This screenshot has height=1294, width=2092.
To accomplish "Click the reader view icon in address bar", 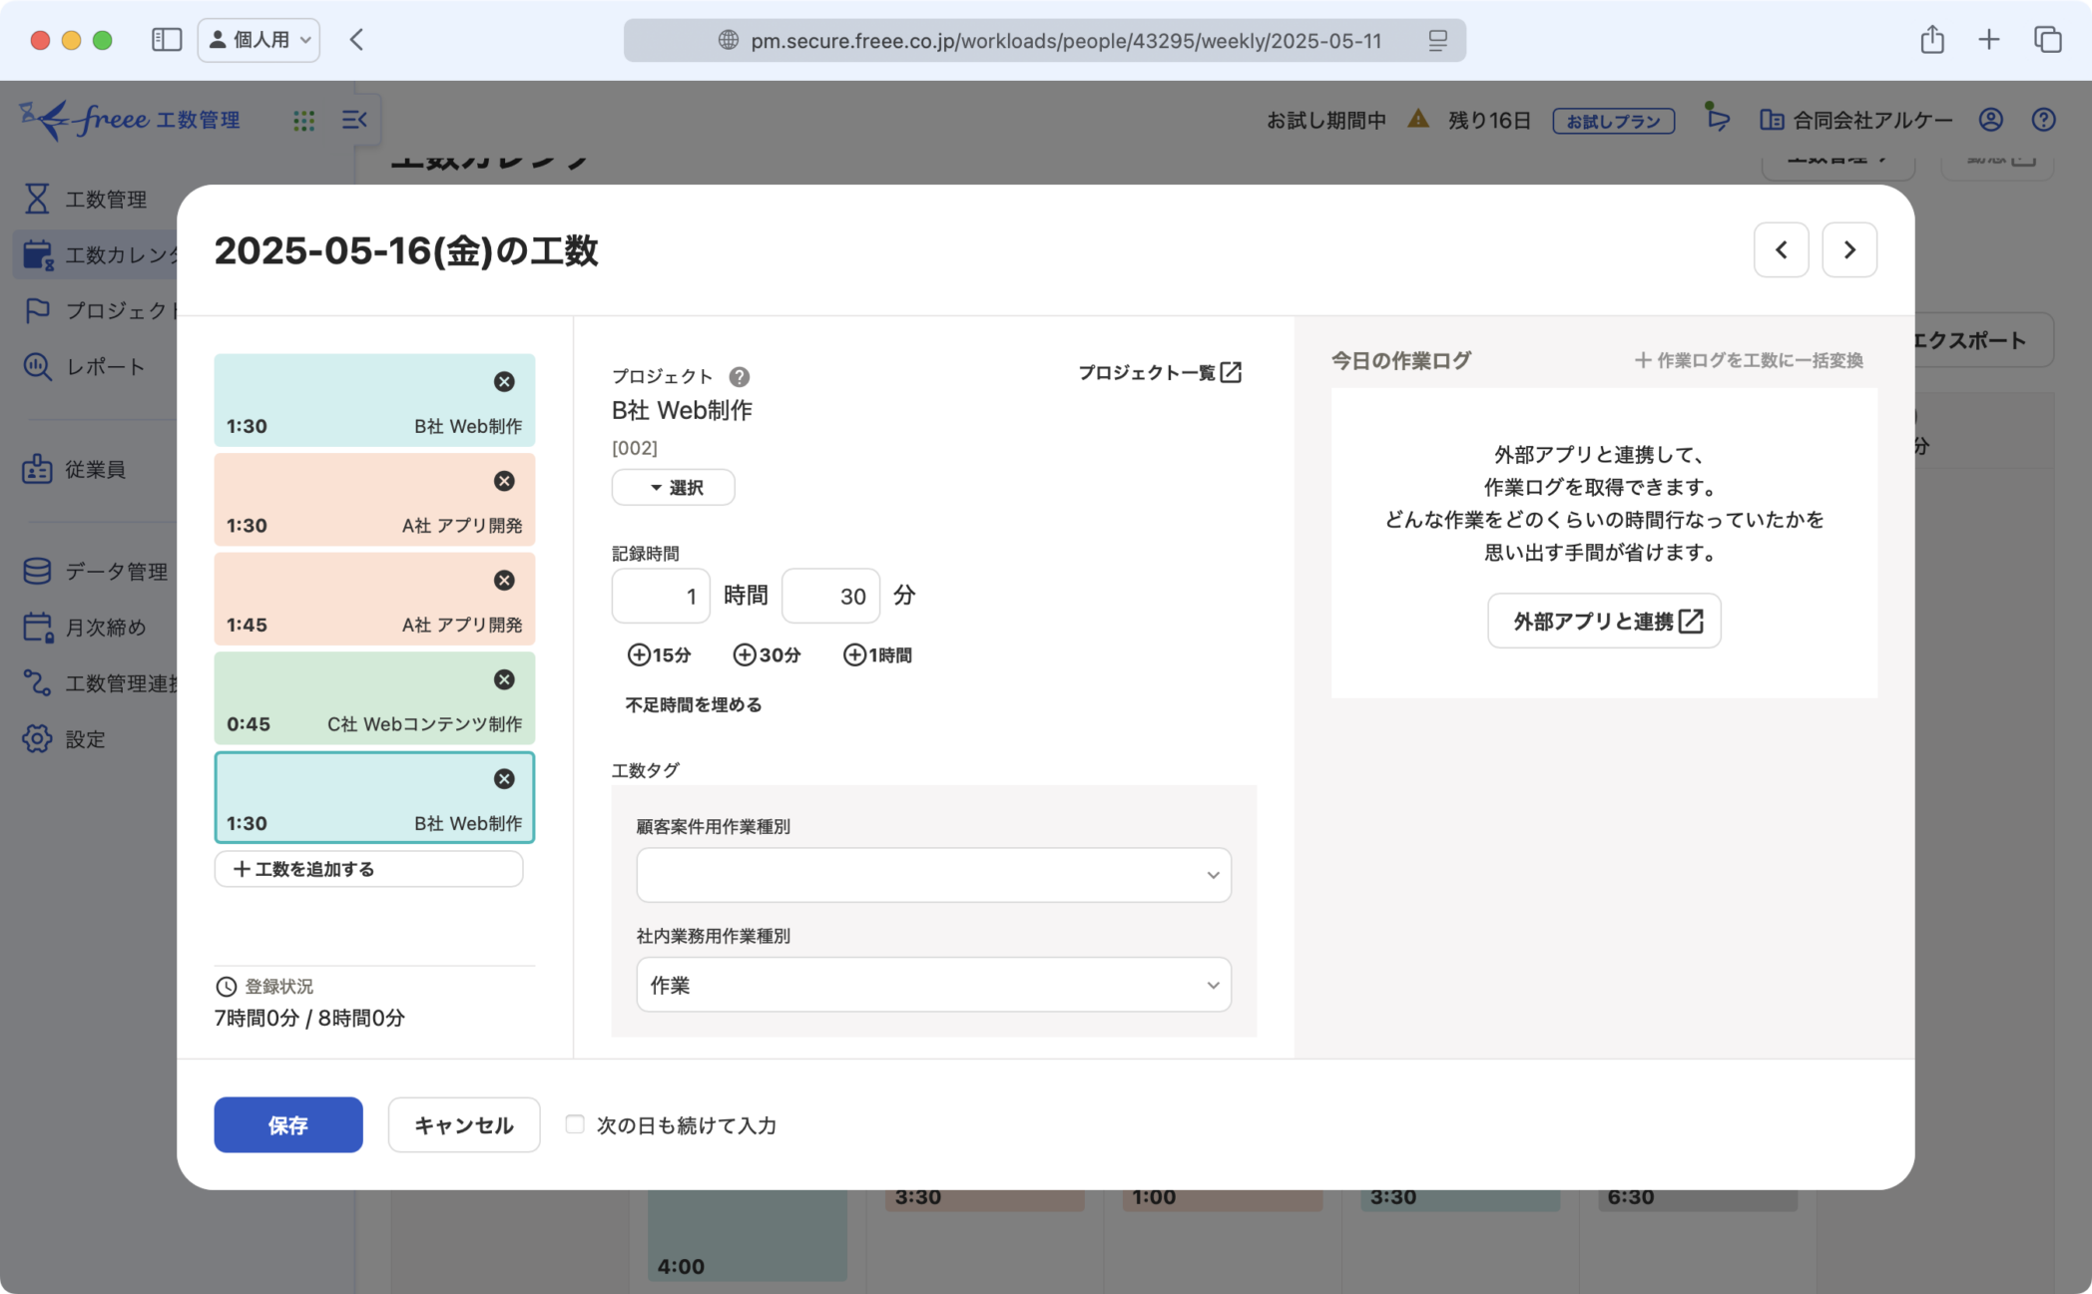I will tap(1437, 40).
